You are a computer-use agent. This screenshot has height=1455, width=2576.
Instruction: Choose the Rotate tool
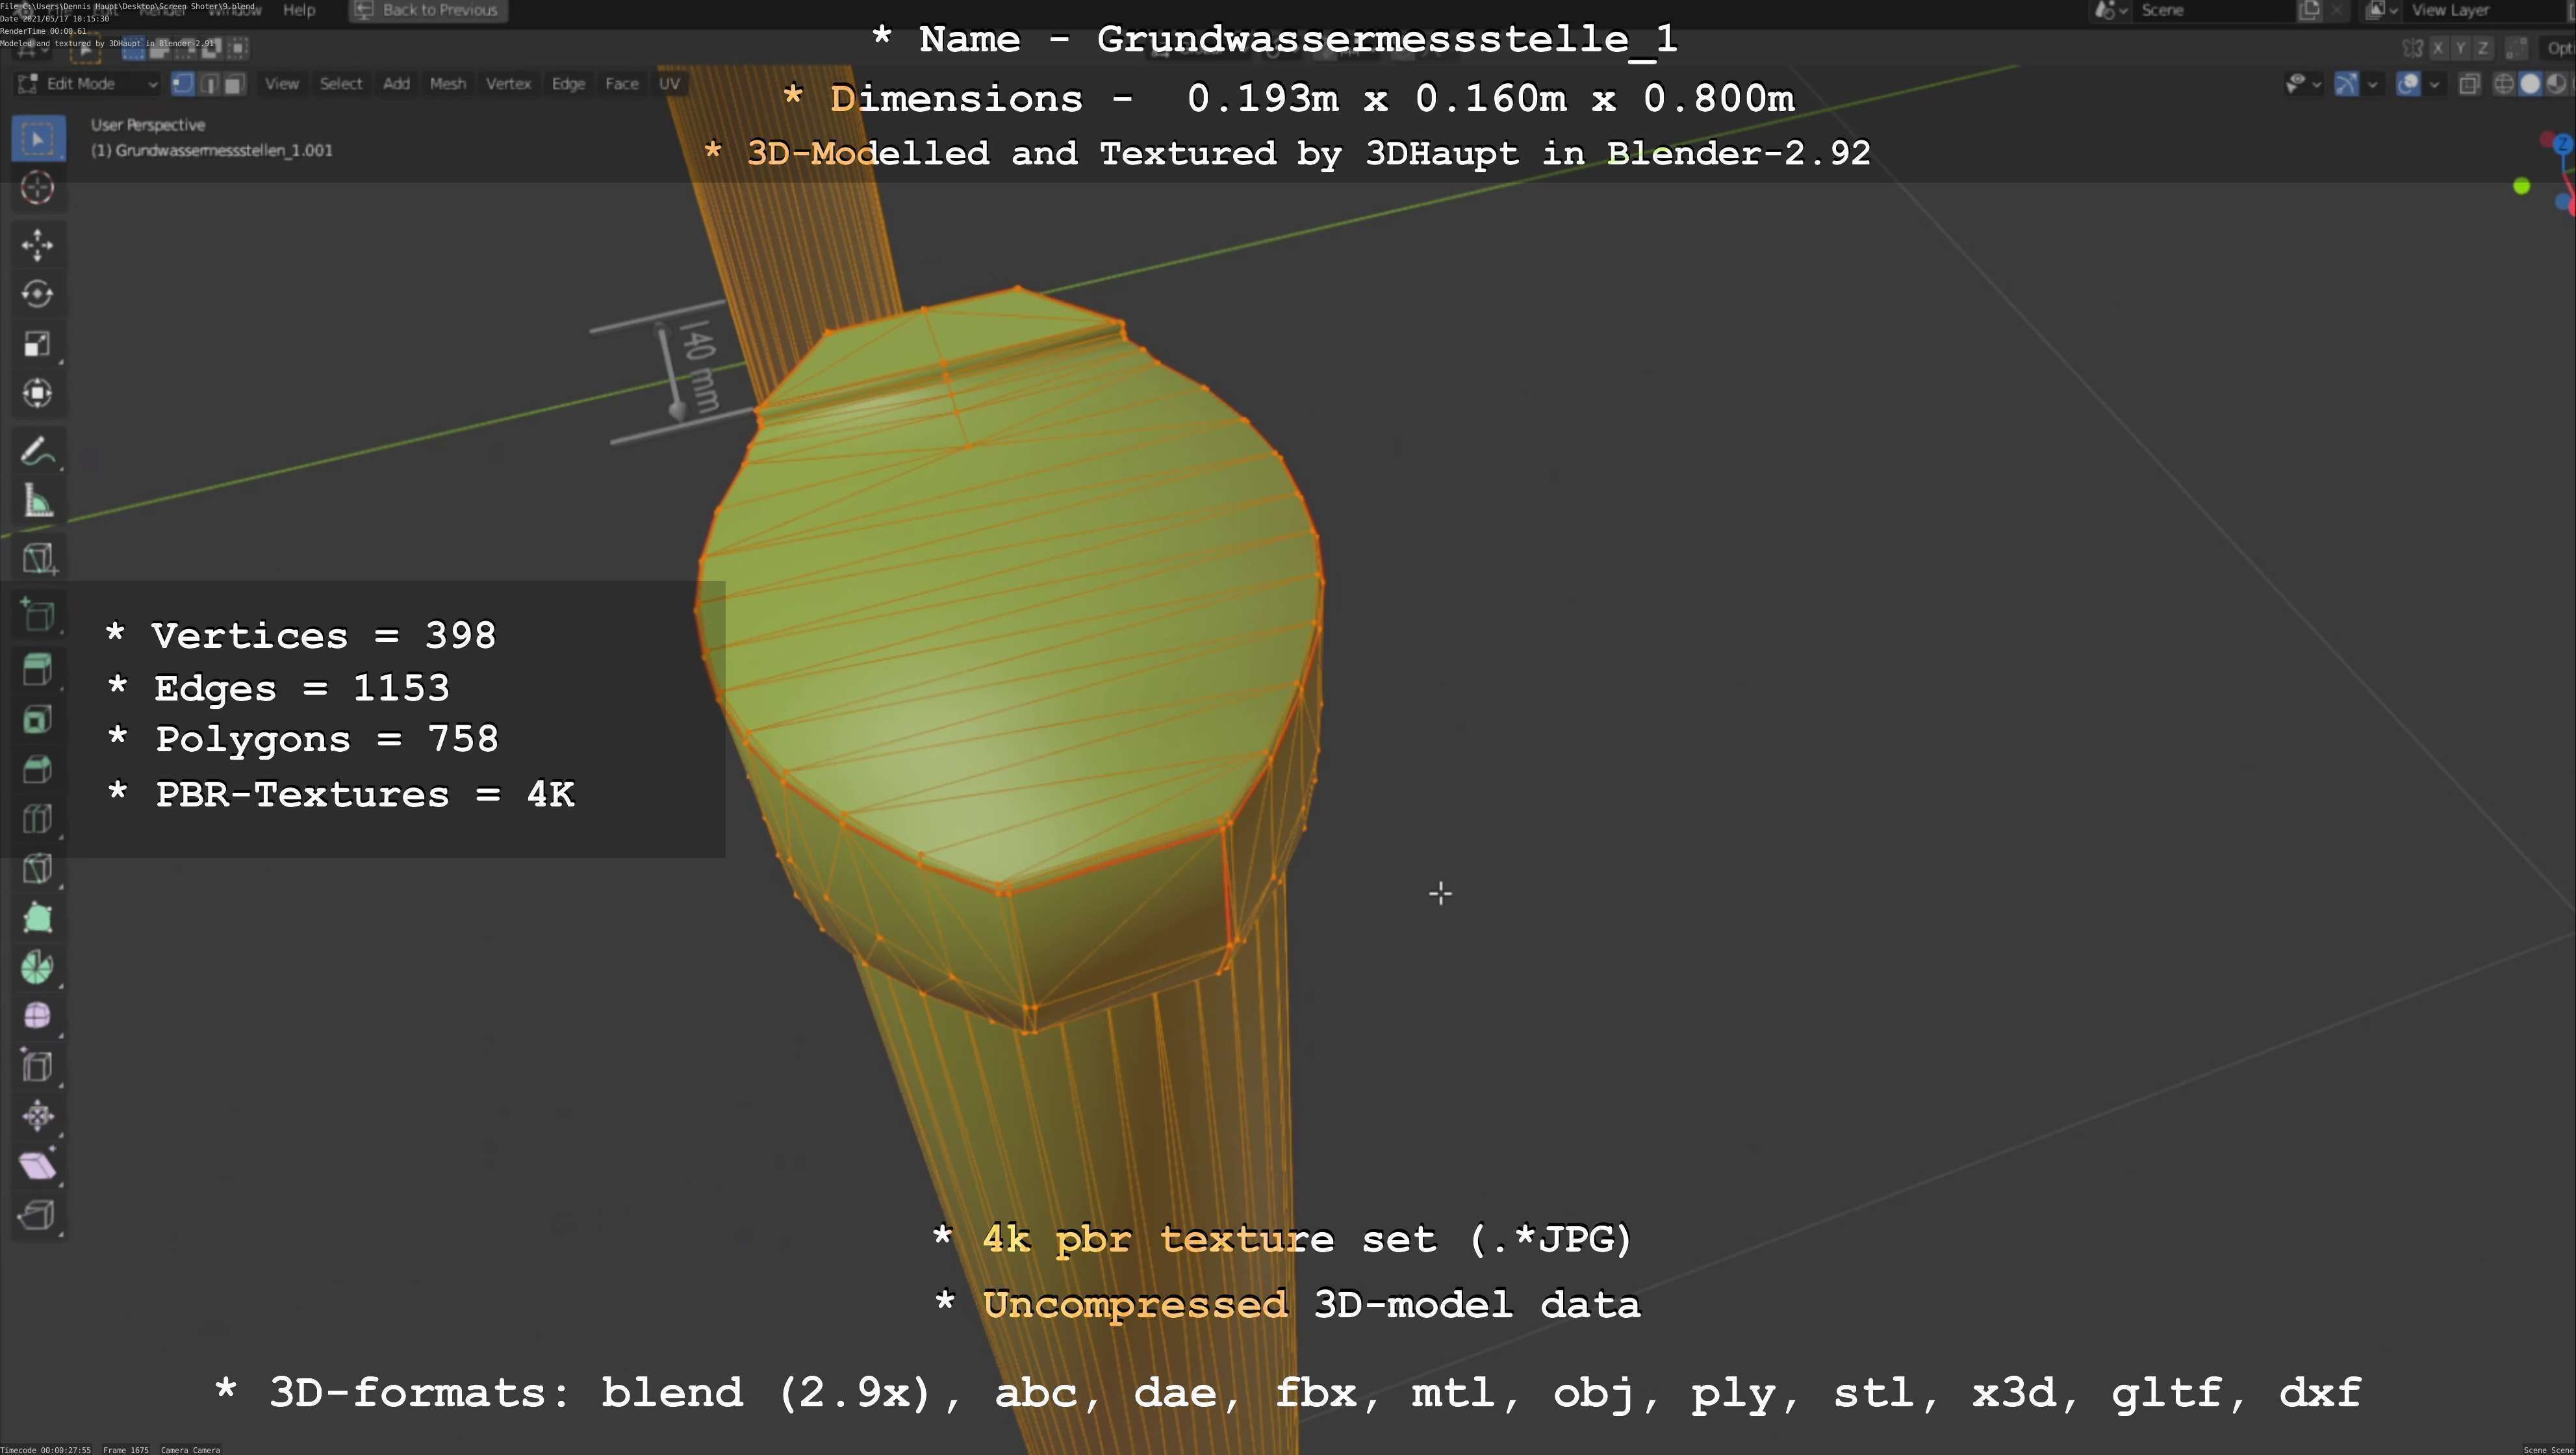pyautogui.click(x=38, y=294)
